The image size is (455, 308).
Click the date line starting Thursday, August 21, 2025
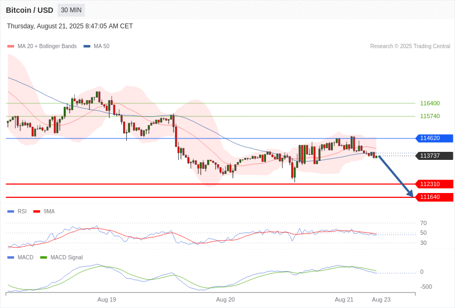click(x=70, y=26)
